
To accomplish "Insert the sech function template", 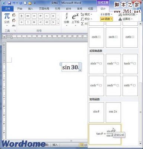I will tap(113, 37).
